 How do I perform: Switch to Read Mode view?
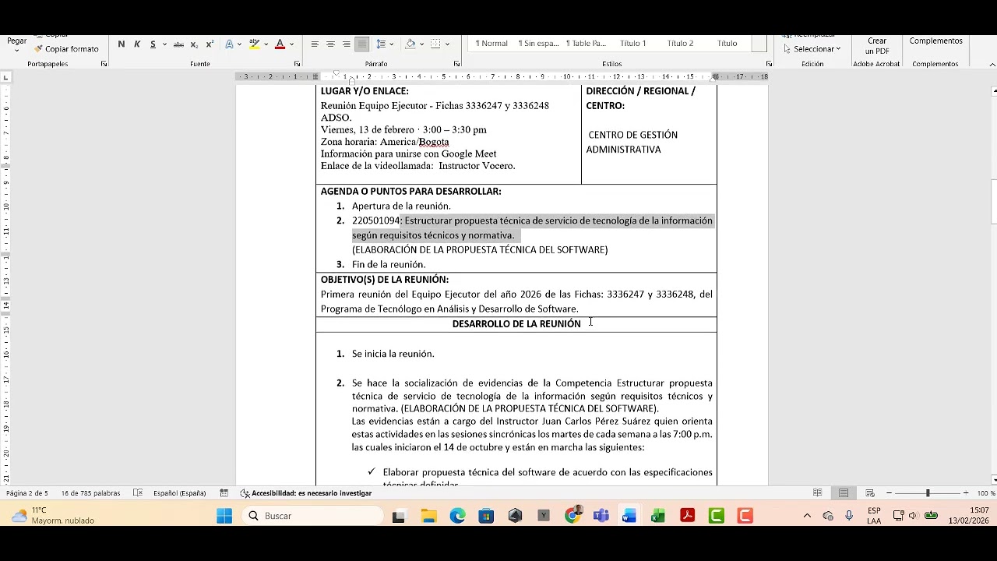[x=817, y=493]
